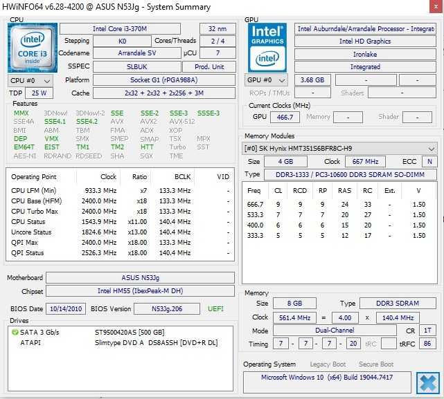The image size is (444, 399).
Task: Select the 666.7 frequency timing row
Action: pos(339,205)
